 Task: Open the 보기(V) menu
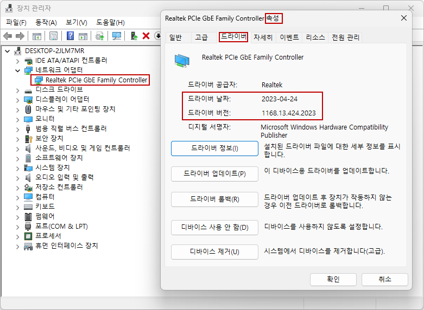(77, 22)
